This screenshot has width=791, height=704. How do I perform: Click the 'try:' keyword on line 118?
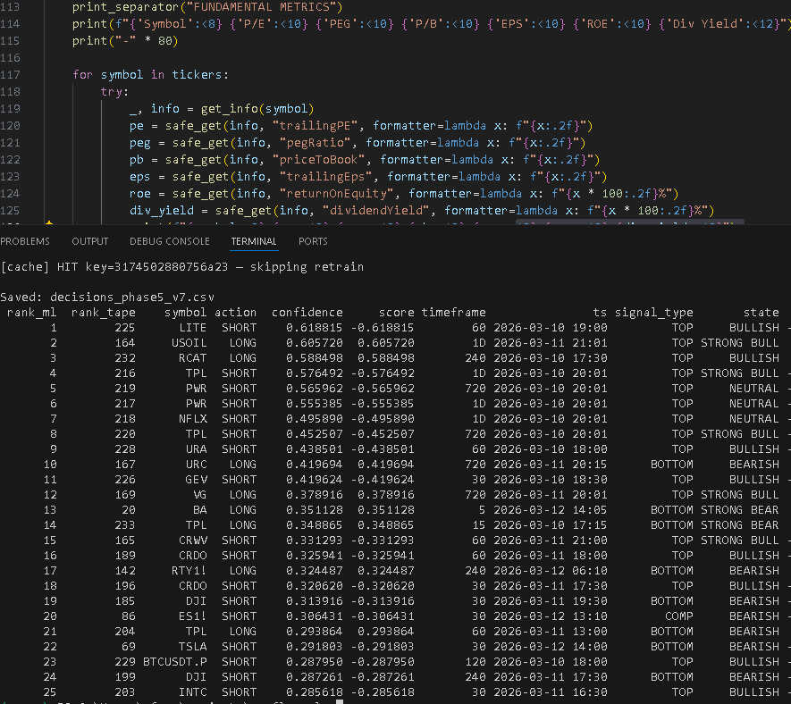(114, 92)
